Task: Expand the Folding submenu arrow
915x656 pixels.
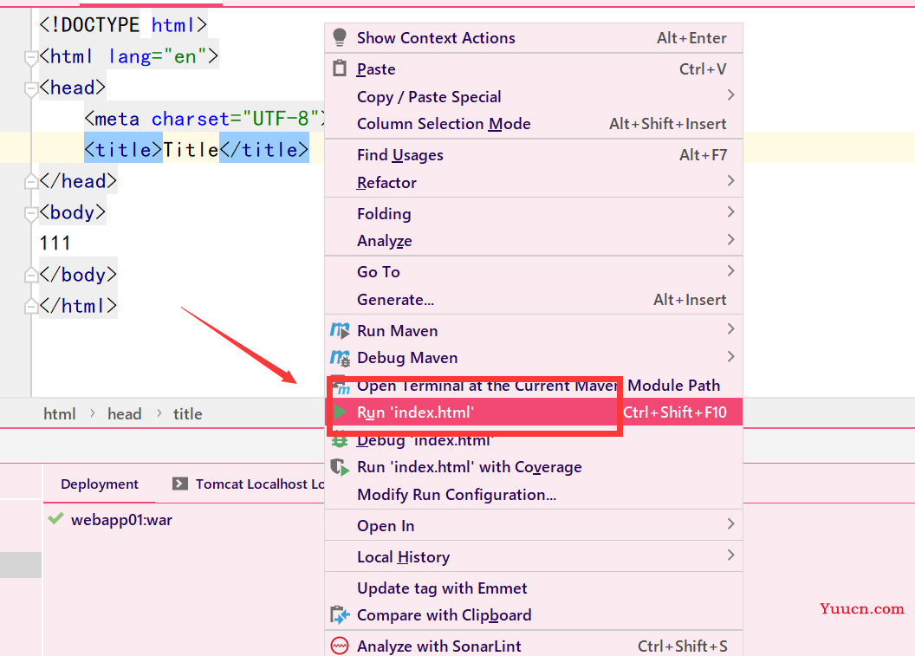Action: (x=730, y=211)
